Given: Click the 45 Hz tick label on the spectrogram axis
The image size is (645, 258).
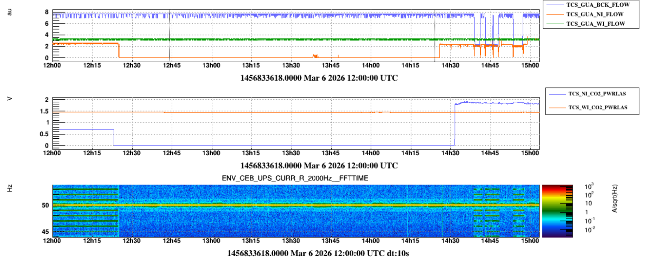Looking at the screenshot, I should point(45,232).
